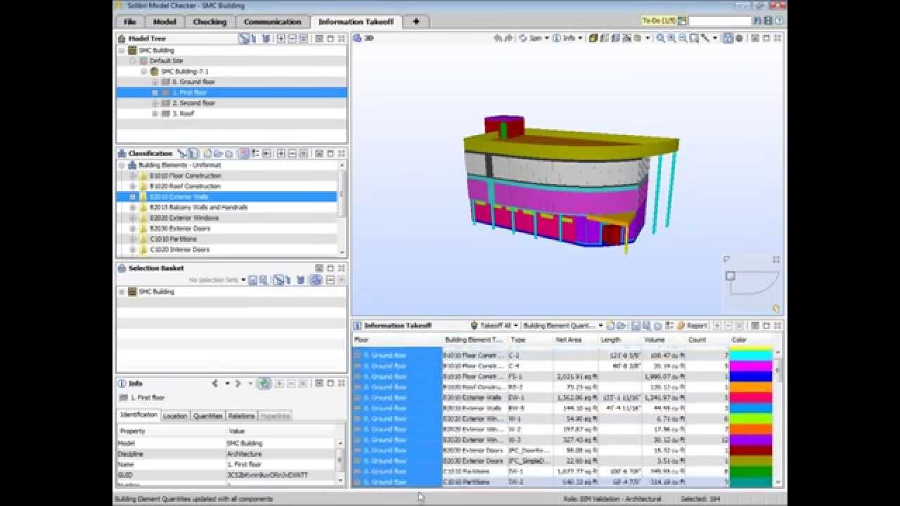Expand SMC Building in Selection Basket
This screenshot has height=506, width=900.
point(122,292)
